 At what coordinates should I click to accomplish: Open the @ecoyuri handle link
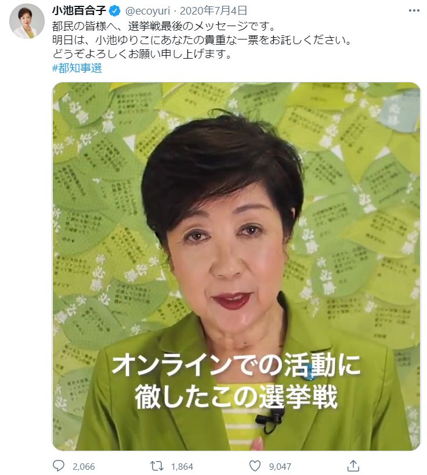(148, 11)
